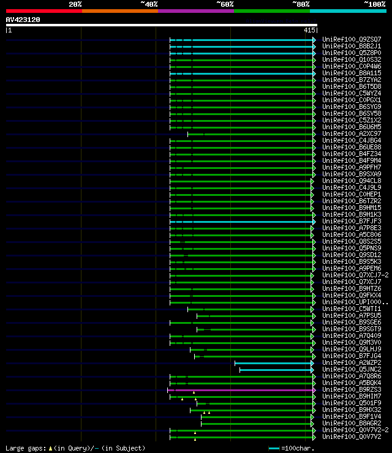Select the UniRef100_B9HX32 label

click(x=352, y=410)
